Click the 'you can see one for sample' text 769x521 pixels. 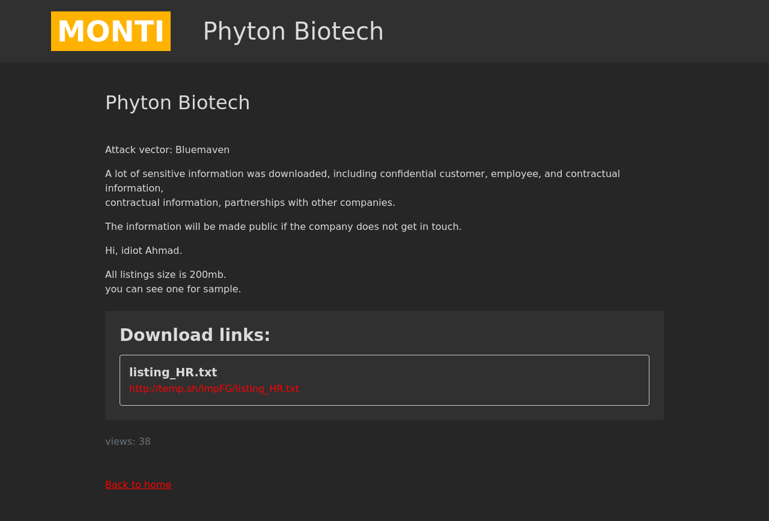tap(173, 289)
